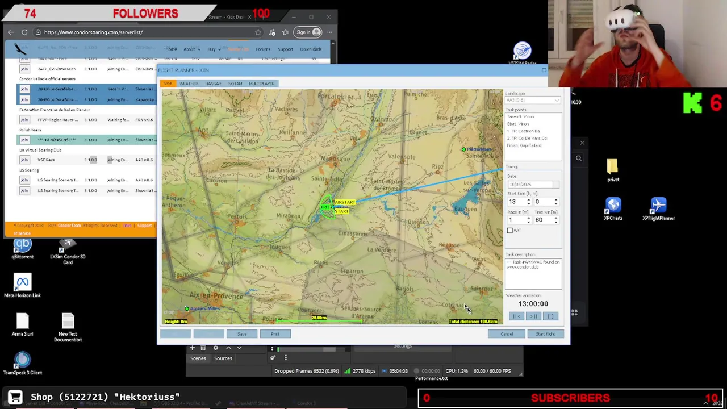This screenshot has height=409, width=727.
Task: Play or pause weather animation
Action: [x=533, y=316]
